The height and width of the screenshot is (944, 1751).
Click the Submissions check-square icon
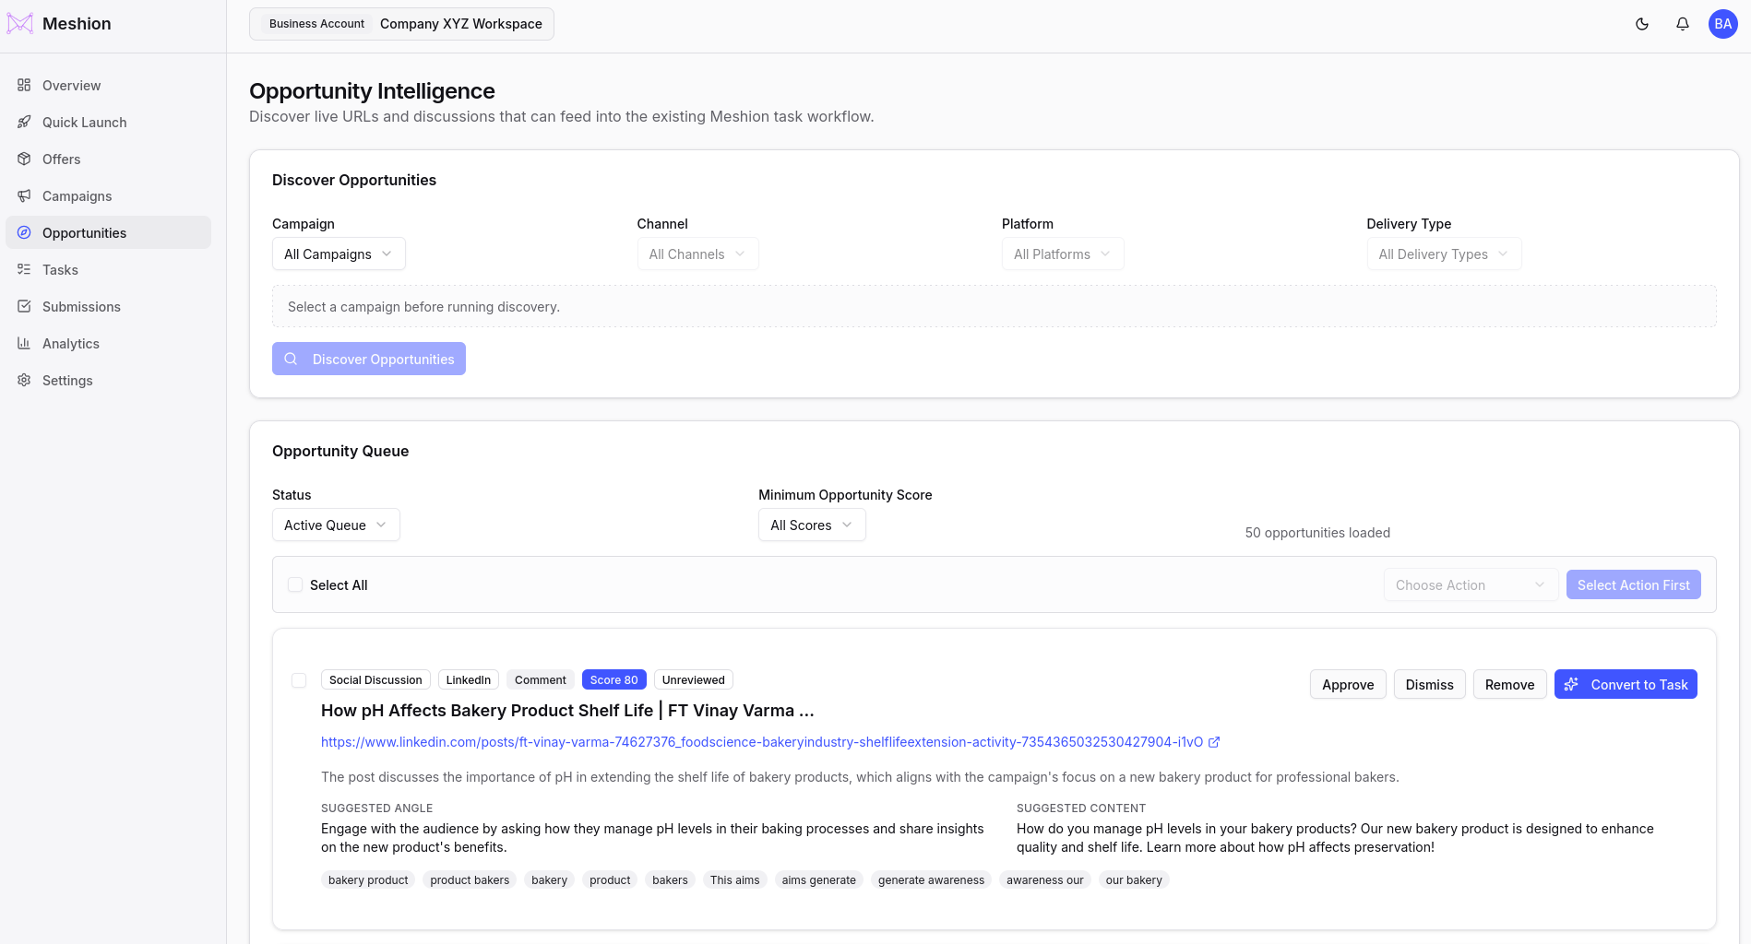tap(24, 306)
